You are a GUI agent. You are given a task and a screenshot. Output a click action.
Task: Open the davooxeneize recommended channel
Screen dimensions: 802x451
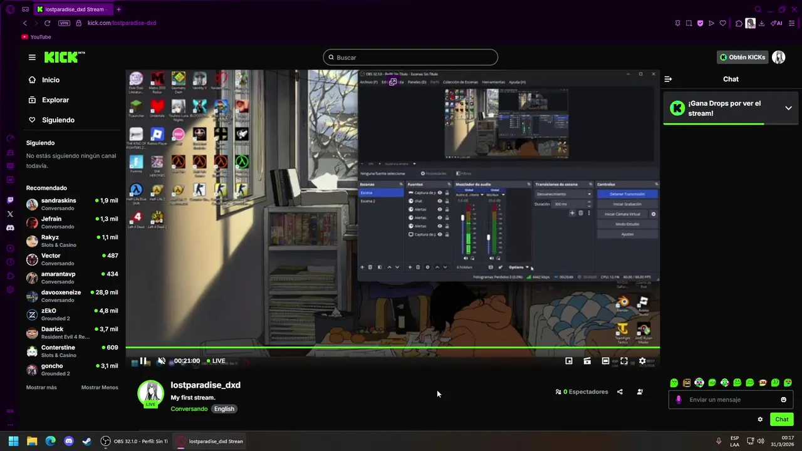[72, 296]
